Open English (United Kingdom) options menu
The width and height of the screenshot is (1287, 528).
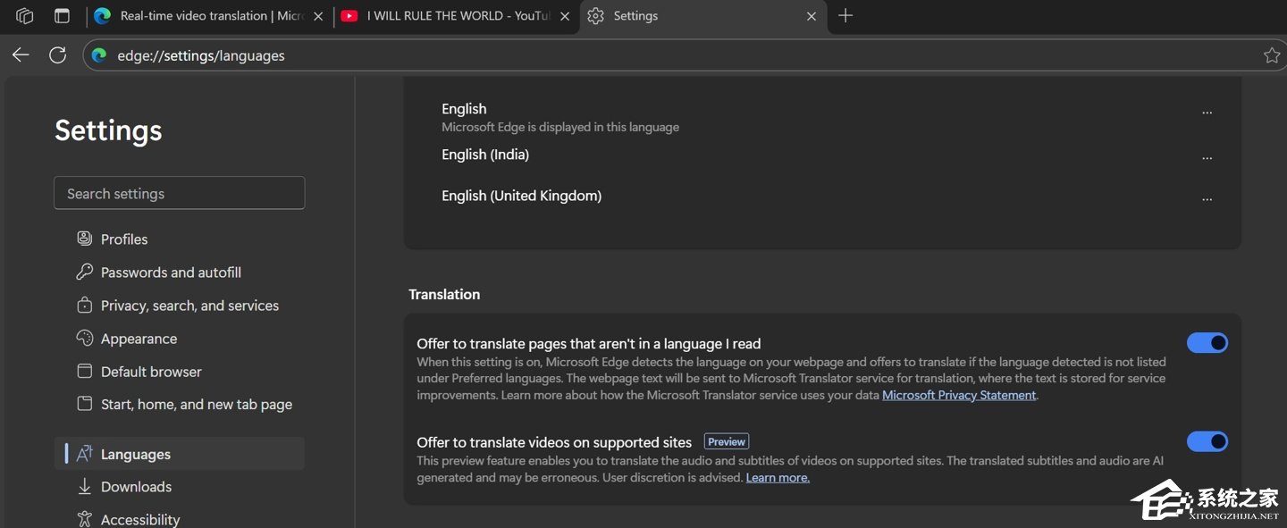tap(1207, 198)
